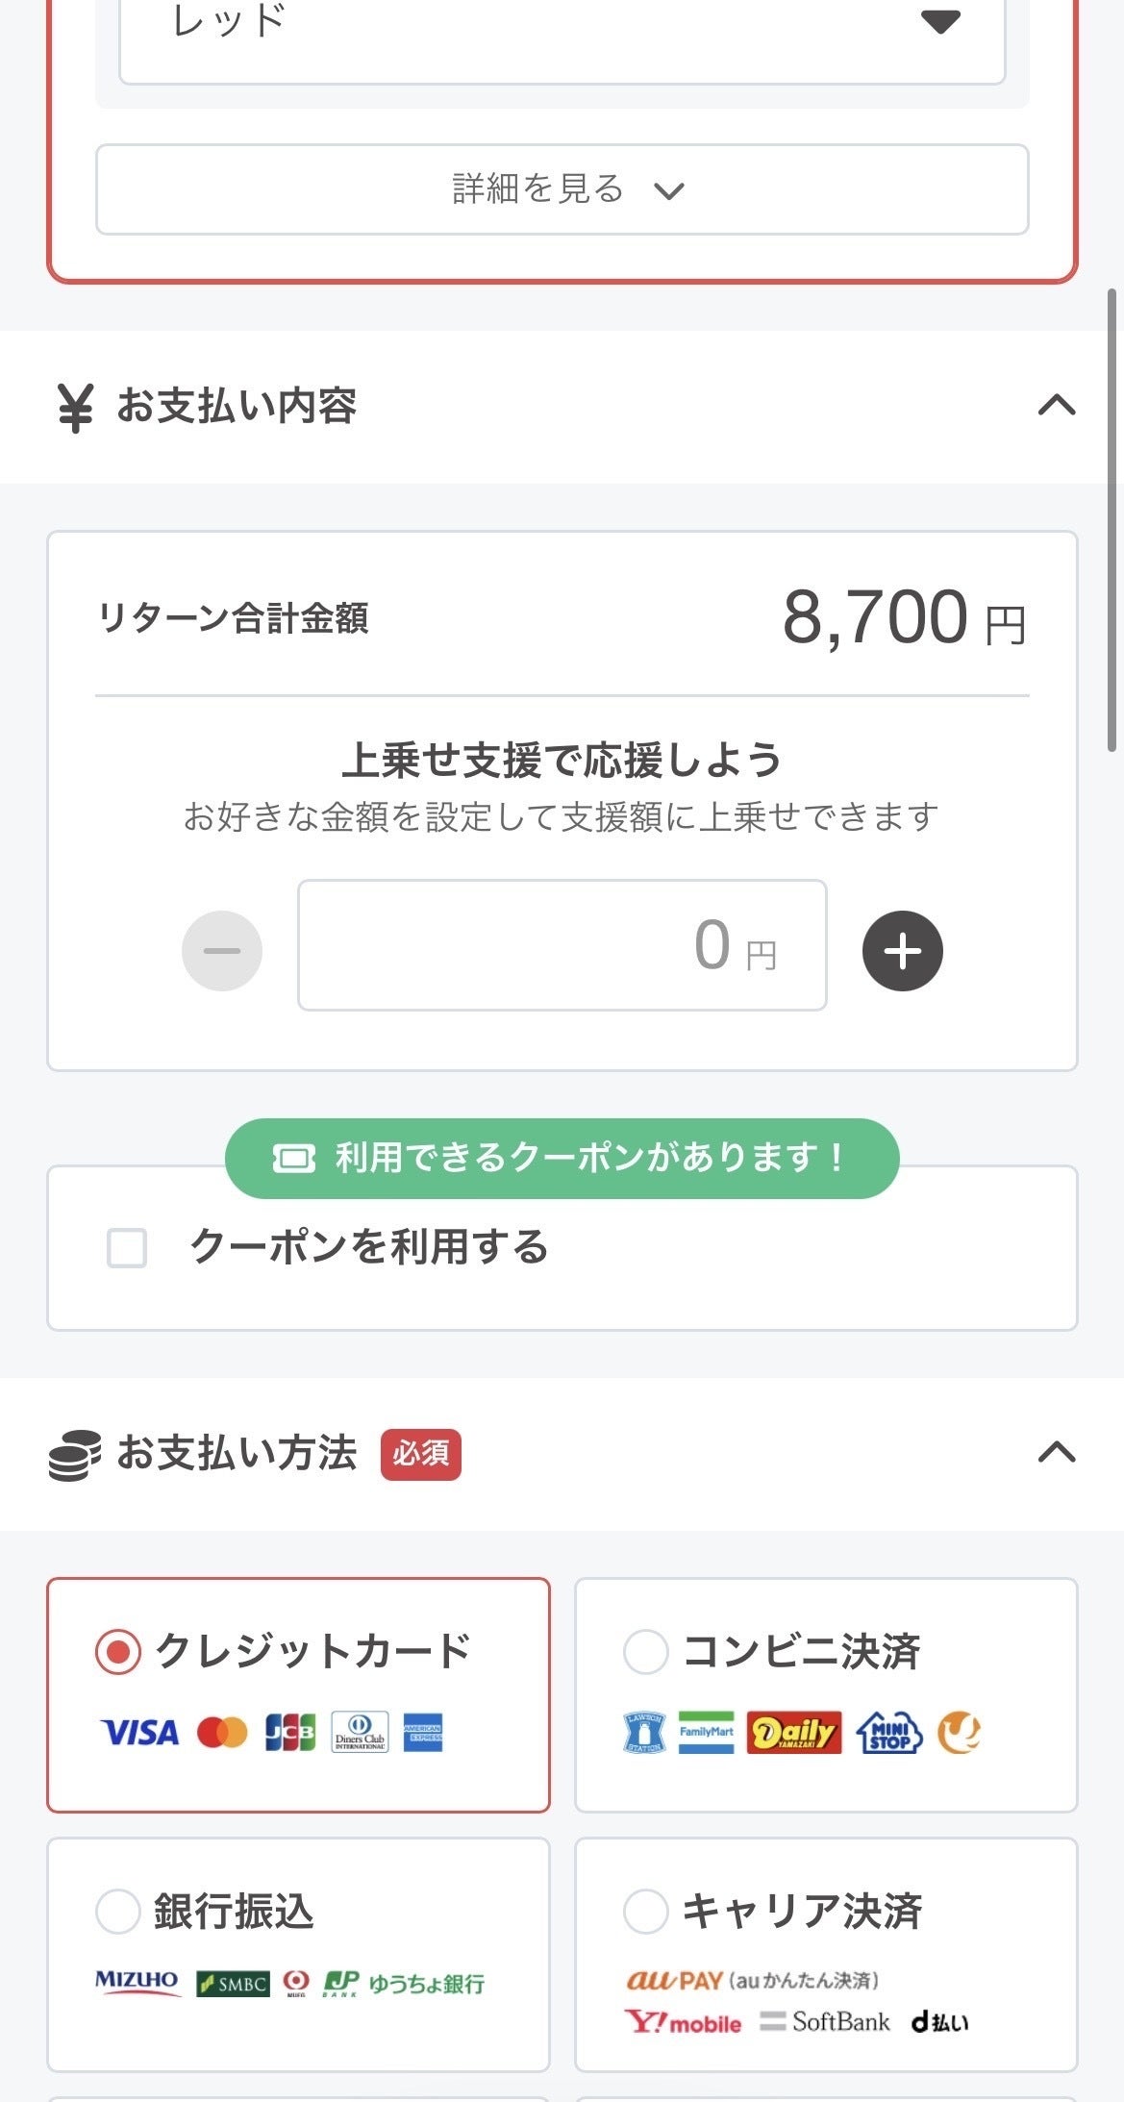Image resolution: width=1124 pixels, height=2102 pixels.
Task: Select the キャリア決済 radio button
Action: [646, 1912]
